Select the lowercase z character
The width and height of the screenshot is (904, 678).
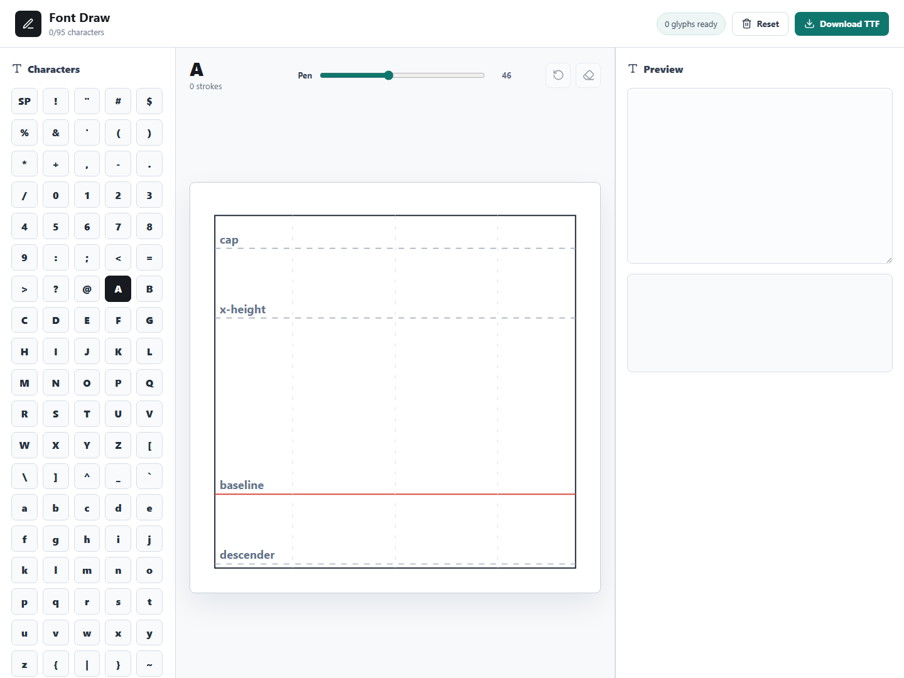(x=24, y=664)
